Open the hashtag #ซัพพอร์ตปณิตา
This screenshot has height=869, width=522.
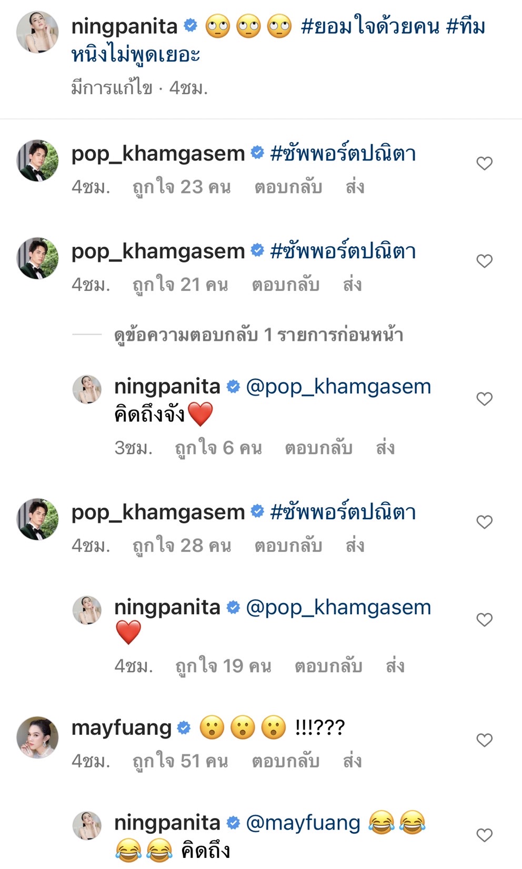click(x=343, y=153)
